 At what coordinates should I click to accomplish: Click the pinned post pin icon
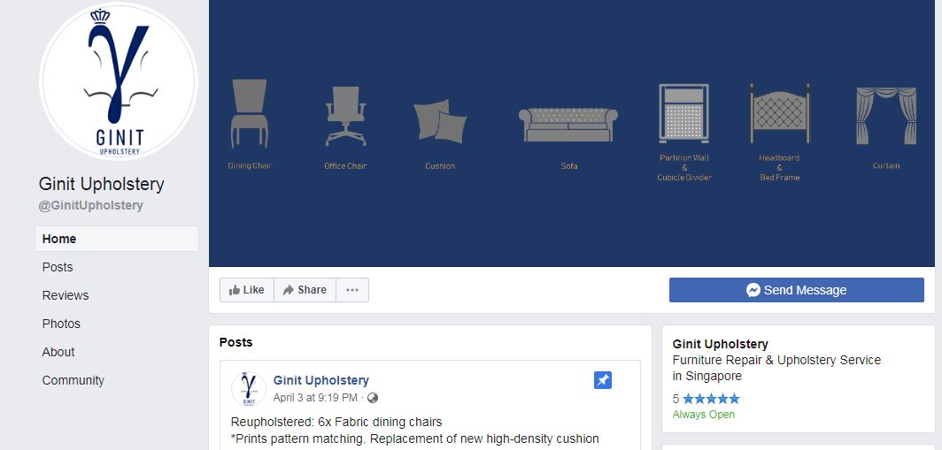click(x=603, y=380)
